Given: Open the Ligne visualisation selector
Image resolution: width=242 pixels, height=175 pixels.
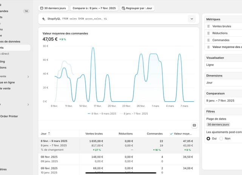Looking at the screenshot, I should click(223, 65).
